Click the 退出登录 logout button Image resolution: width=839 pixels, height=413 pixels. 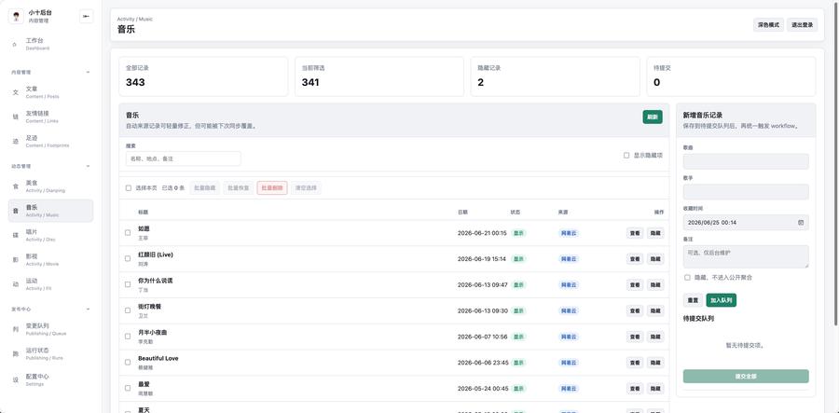802,24
